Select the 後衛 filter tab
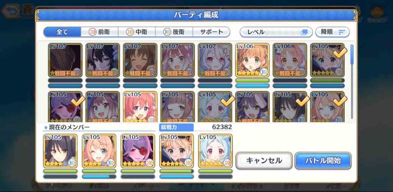Screen dimensions: 393x192 click(x=174, y=32)
